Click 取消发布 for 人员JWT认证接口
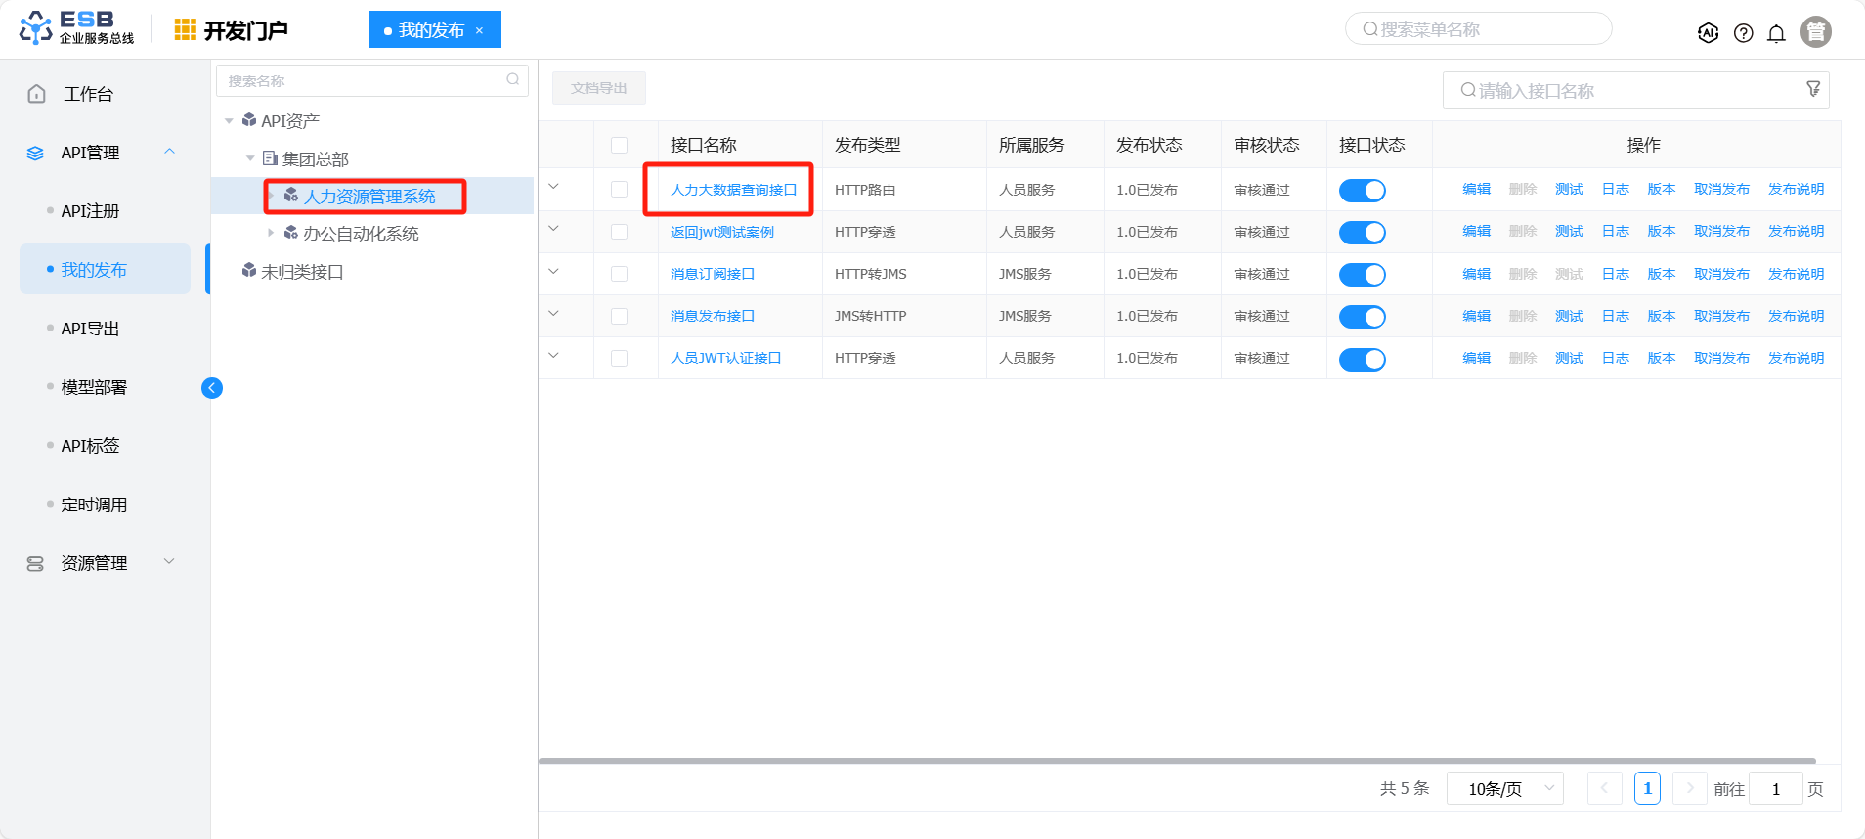The height and width of the screenshot is (839, 1865). 1721,358
